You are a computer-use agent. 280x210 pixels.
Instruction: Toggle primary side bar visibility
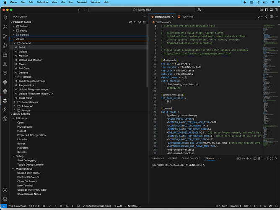pos(266,10)
